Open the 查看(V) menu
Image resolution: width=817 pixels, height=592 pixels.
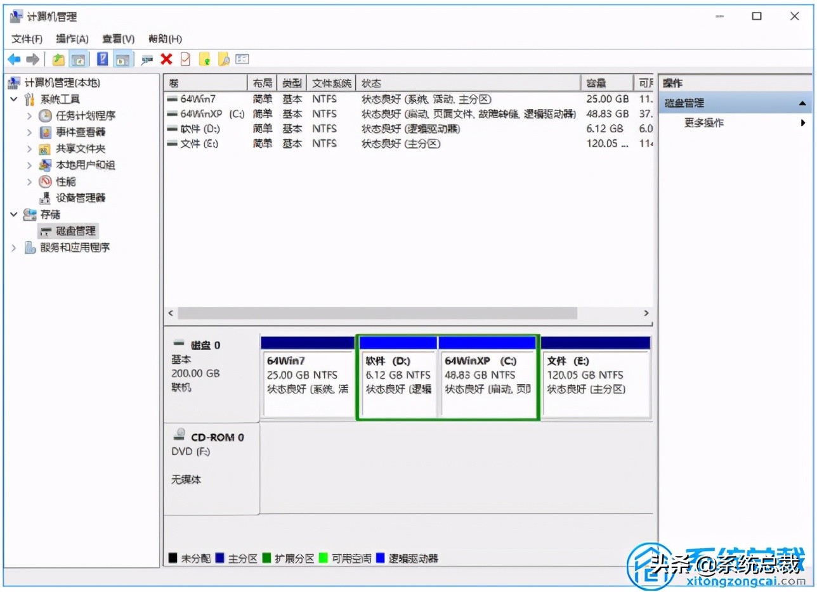coord(117,39)
